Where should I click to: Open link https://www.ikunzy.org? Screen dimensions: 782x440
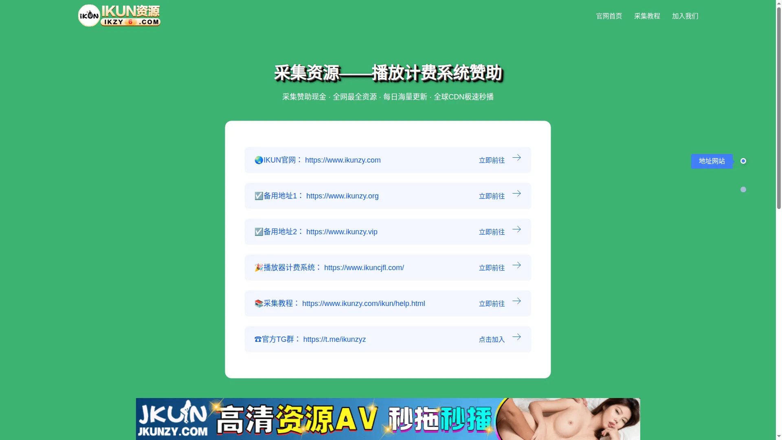[342, 196]
